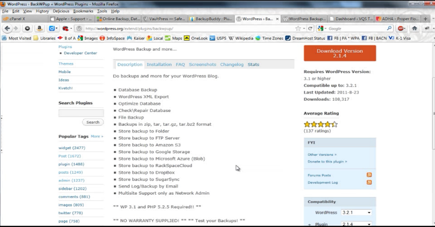Open the Kvetch! sidebar link
The height and width of the screenshot is (227, 435).
click(65, 88)
